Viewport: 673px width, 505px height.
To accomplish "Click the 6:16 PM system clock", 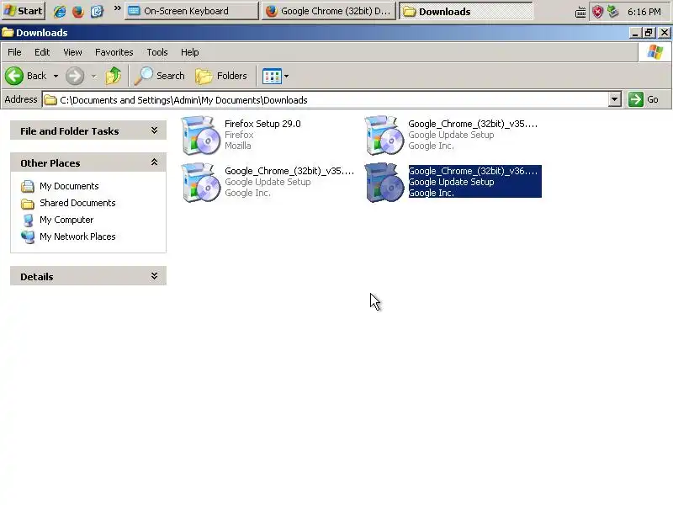I will 644,12.
